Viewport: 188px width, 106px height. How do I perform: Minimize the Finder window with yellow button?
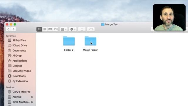[11, 24]
